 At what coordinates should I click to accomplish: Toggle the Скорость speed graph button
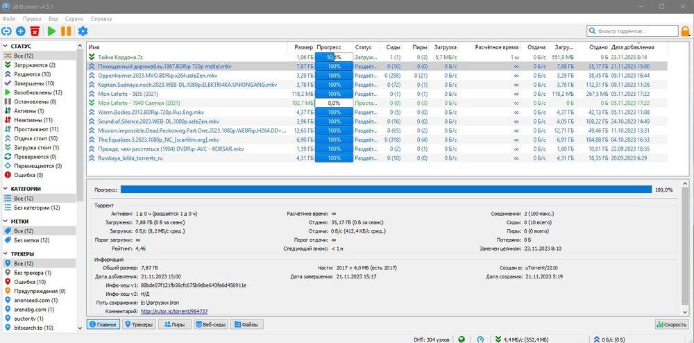tap(670, 324)
